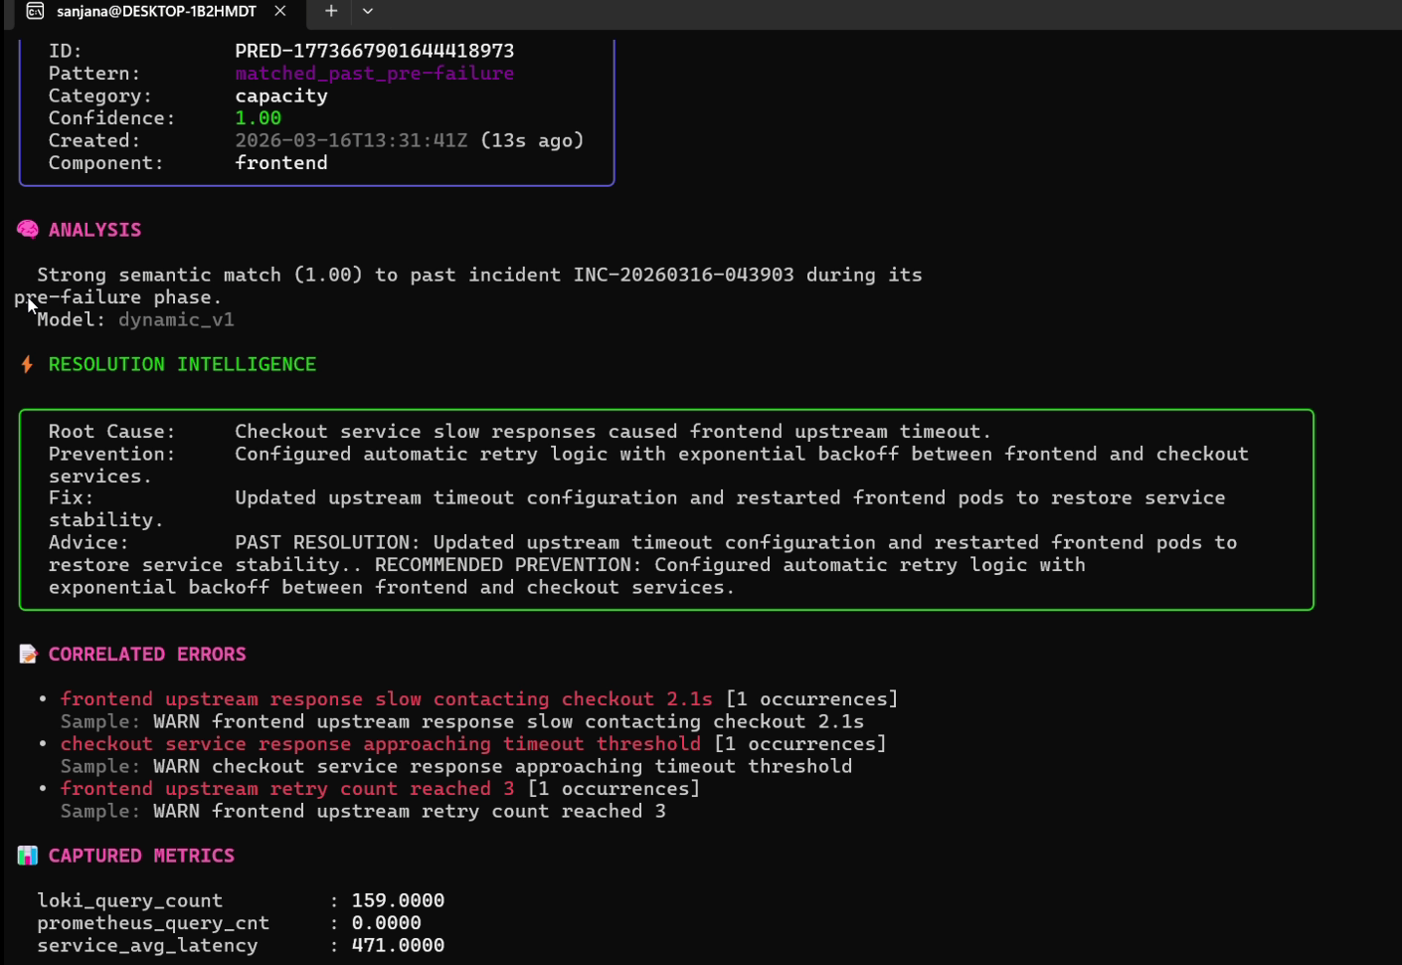The width and height of the screenshot is (1402, 965).
Task: Click the prediction ID PRED-1773667901644418973
Action: pos(374,51)
